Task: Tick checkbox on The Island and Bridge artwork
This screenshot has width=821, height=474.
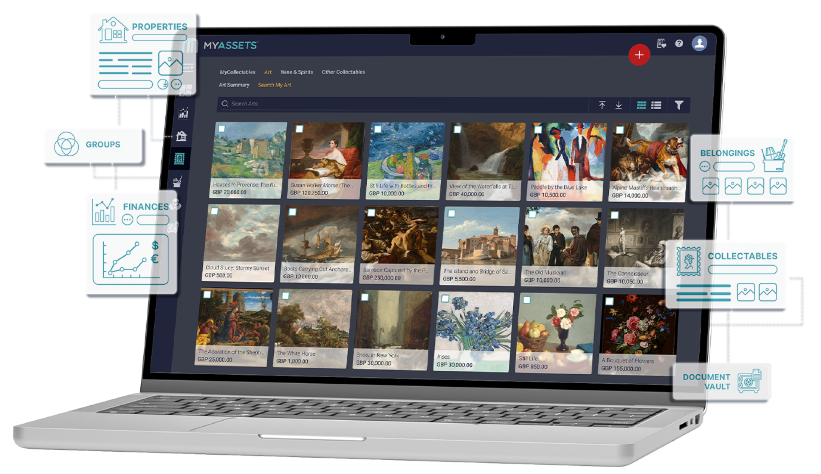Action: pyautogui.click(x=451, y=213)
